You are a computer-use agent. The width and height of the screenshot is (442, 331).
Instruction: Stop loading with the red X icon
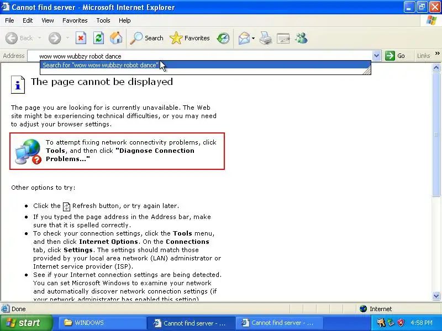click(x=81, y=38)
